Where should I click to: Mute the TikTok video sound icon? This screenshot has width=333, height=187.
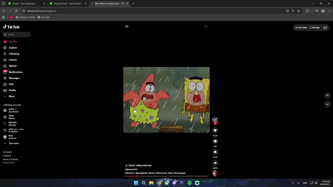[127, 26]
